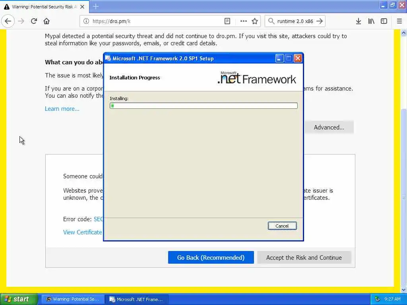This screenshot has height=305, width=407.
Task: Bookmark this page with the star icon
Action: click(x=255, y=21)
